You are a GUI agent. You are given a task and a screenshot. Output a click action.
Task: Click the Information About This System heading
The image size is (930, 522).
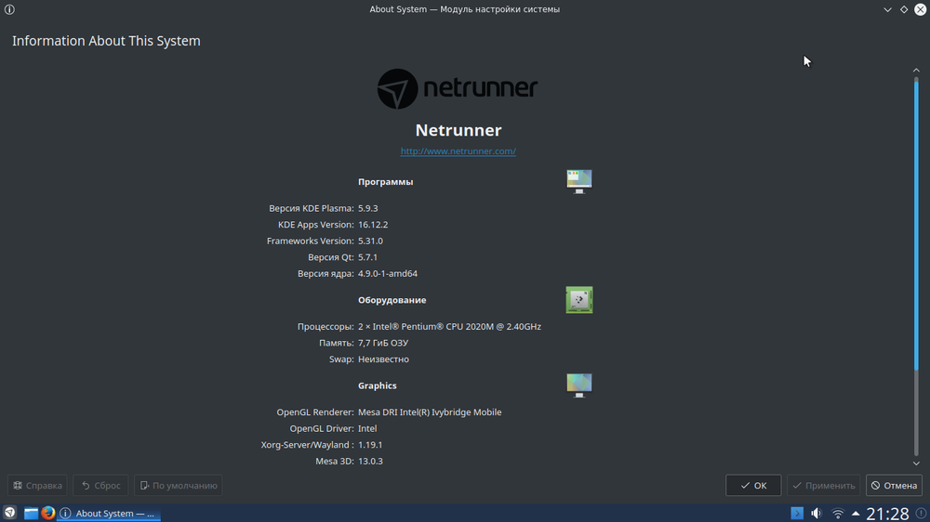[x=106, y=41]
